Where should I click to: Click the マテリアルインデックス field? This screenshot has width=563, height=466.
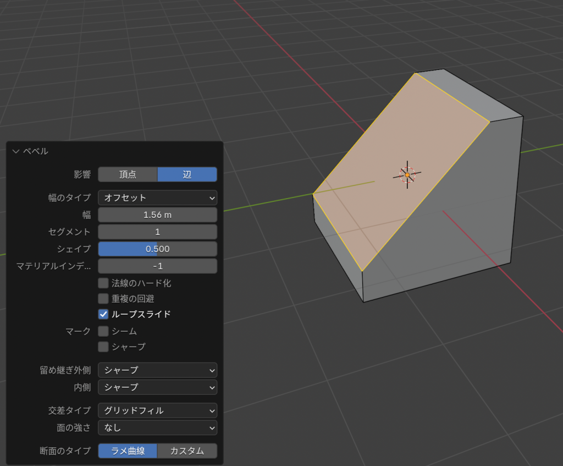pos(157,266)
